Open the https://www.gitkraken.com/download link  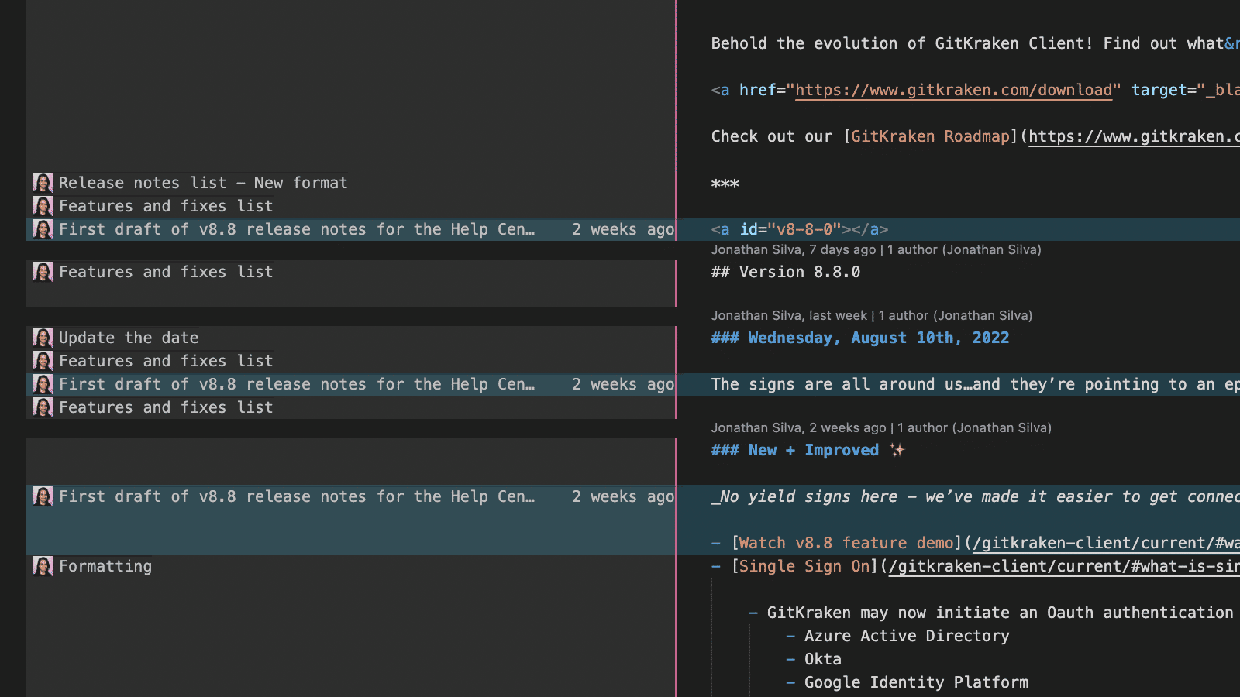[x=954, y=90]
